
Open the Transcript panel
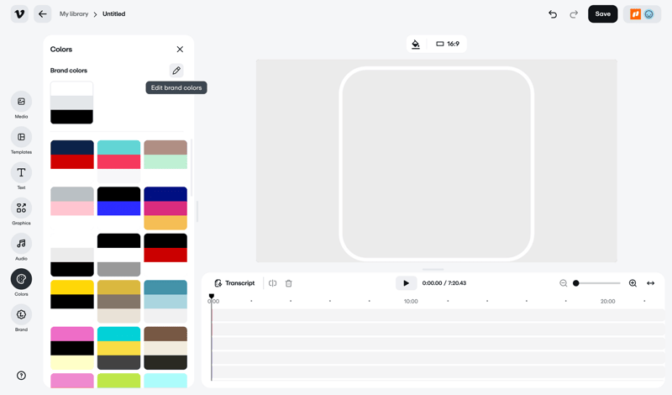coord(234,283)
